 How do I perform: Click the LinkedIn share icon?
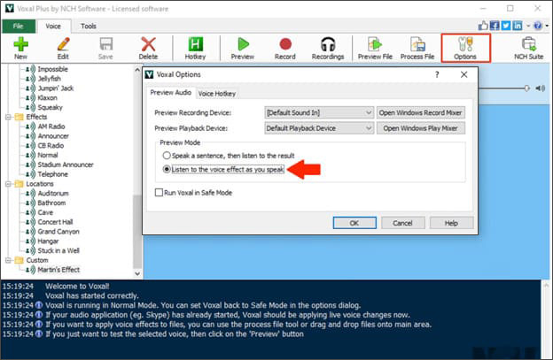pyautogui.click(x=517, y=26)
